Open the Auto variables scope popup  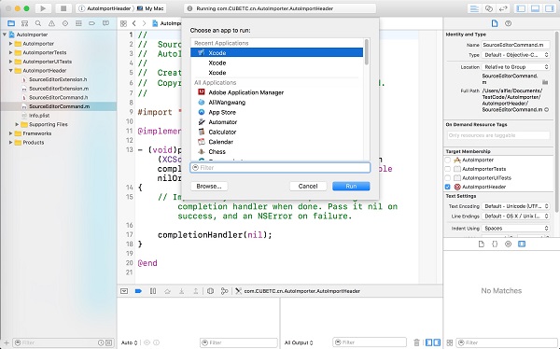[x=130, y=342]
